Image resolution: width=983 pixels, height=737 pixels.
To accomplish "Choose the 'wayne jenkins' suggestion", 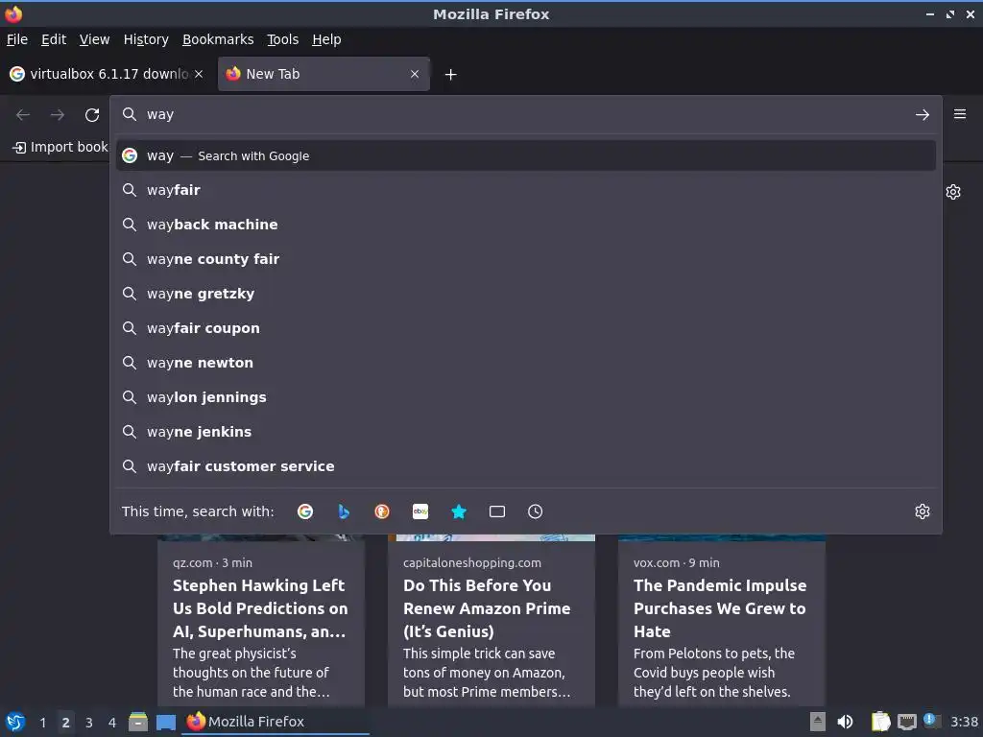I will tap(526, 431).
